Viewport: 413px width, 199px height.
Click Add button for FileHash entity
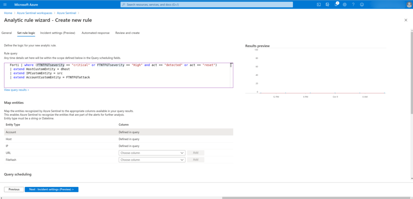tap(196, 160)
